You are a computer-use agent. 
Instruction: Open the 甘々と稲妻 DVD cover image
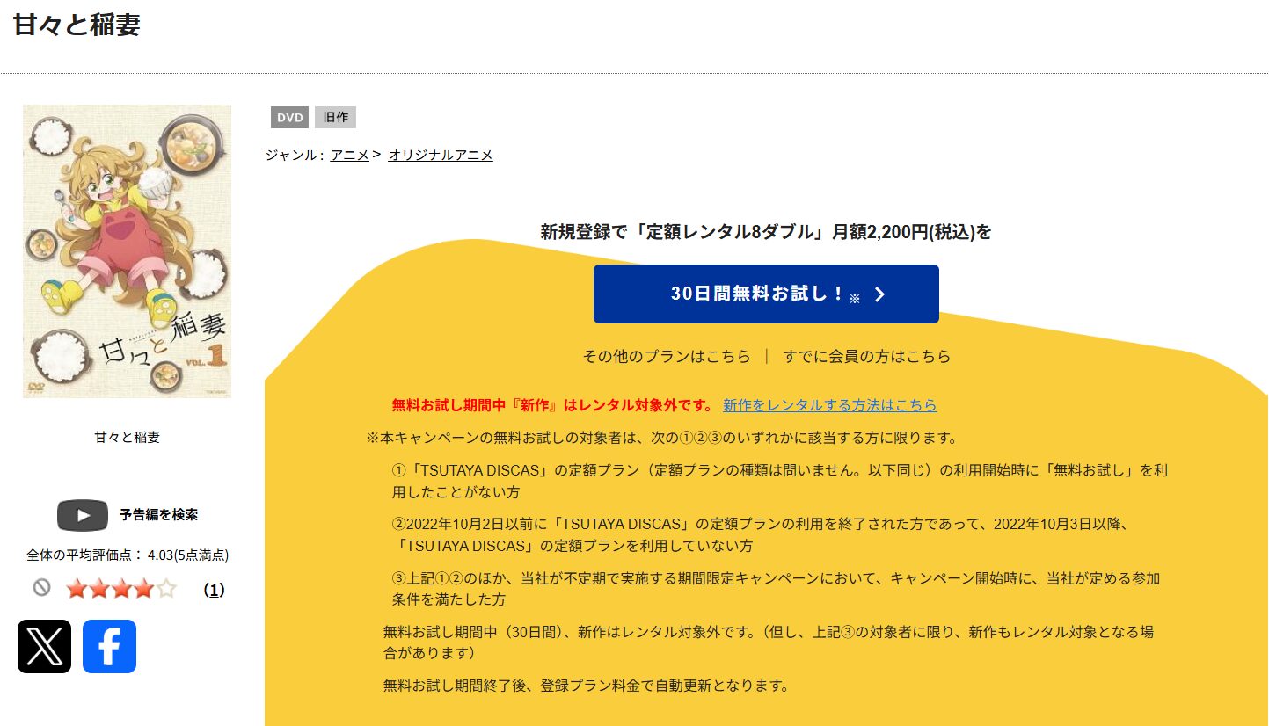pyautogui.click(x=128, y=251)
